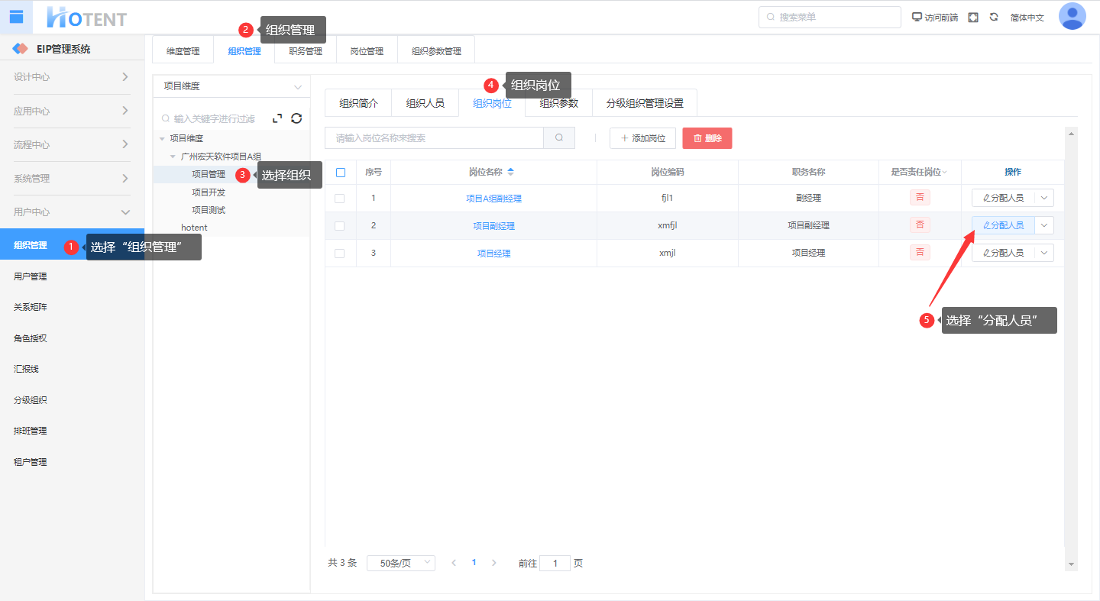This screenshot has width=1100, height=601.
Task: Click the refresh icon in top header
Action: click(994, 17)
